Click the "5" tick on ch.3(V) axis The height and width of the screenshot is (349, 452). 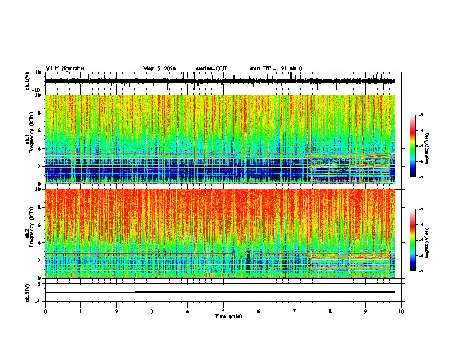point(39,284)
